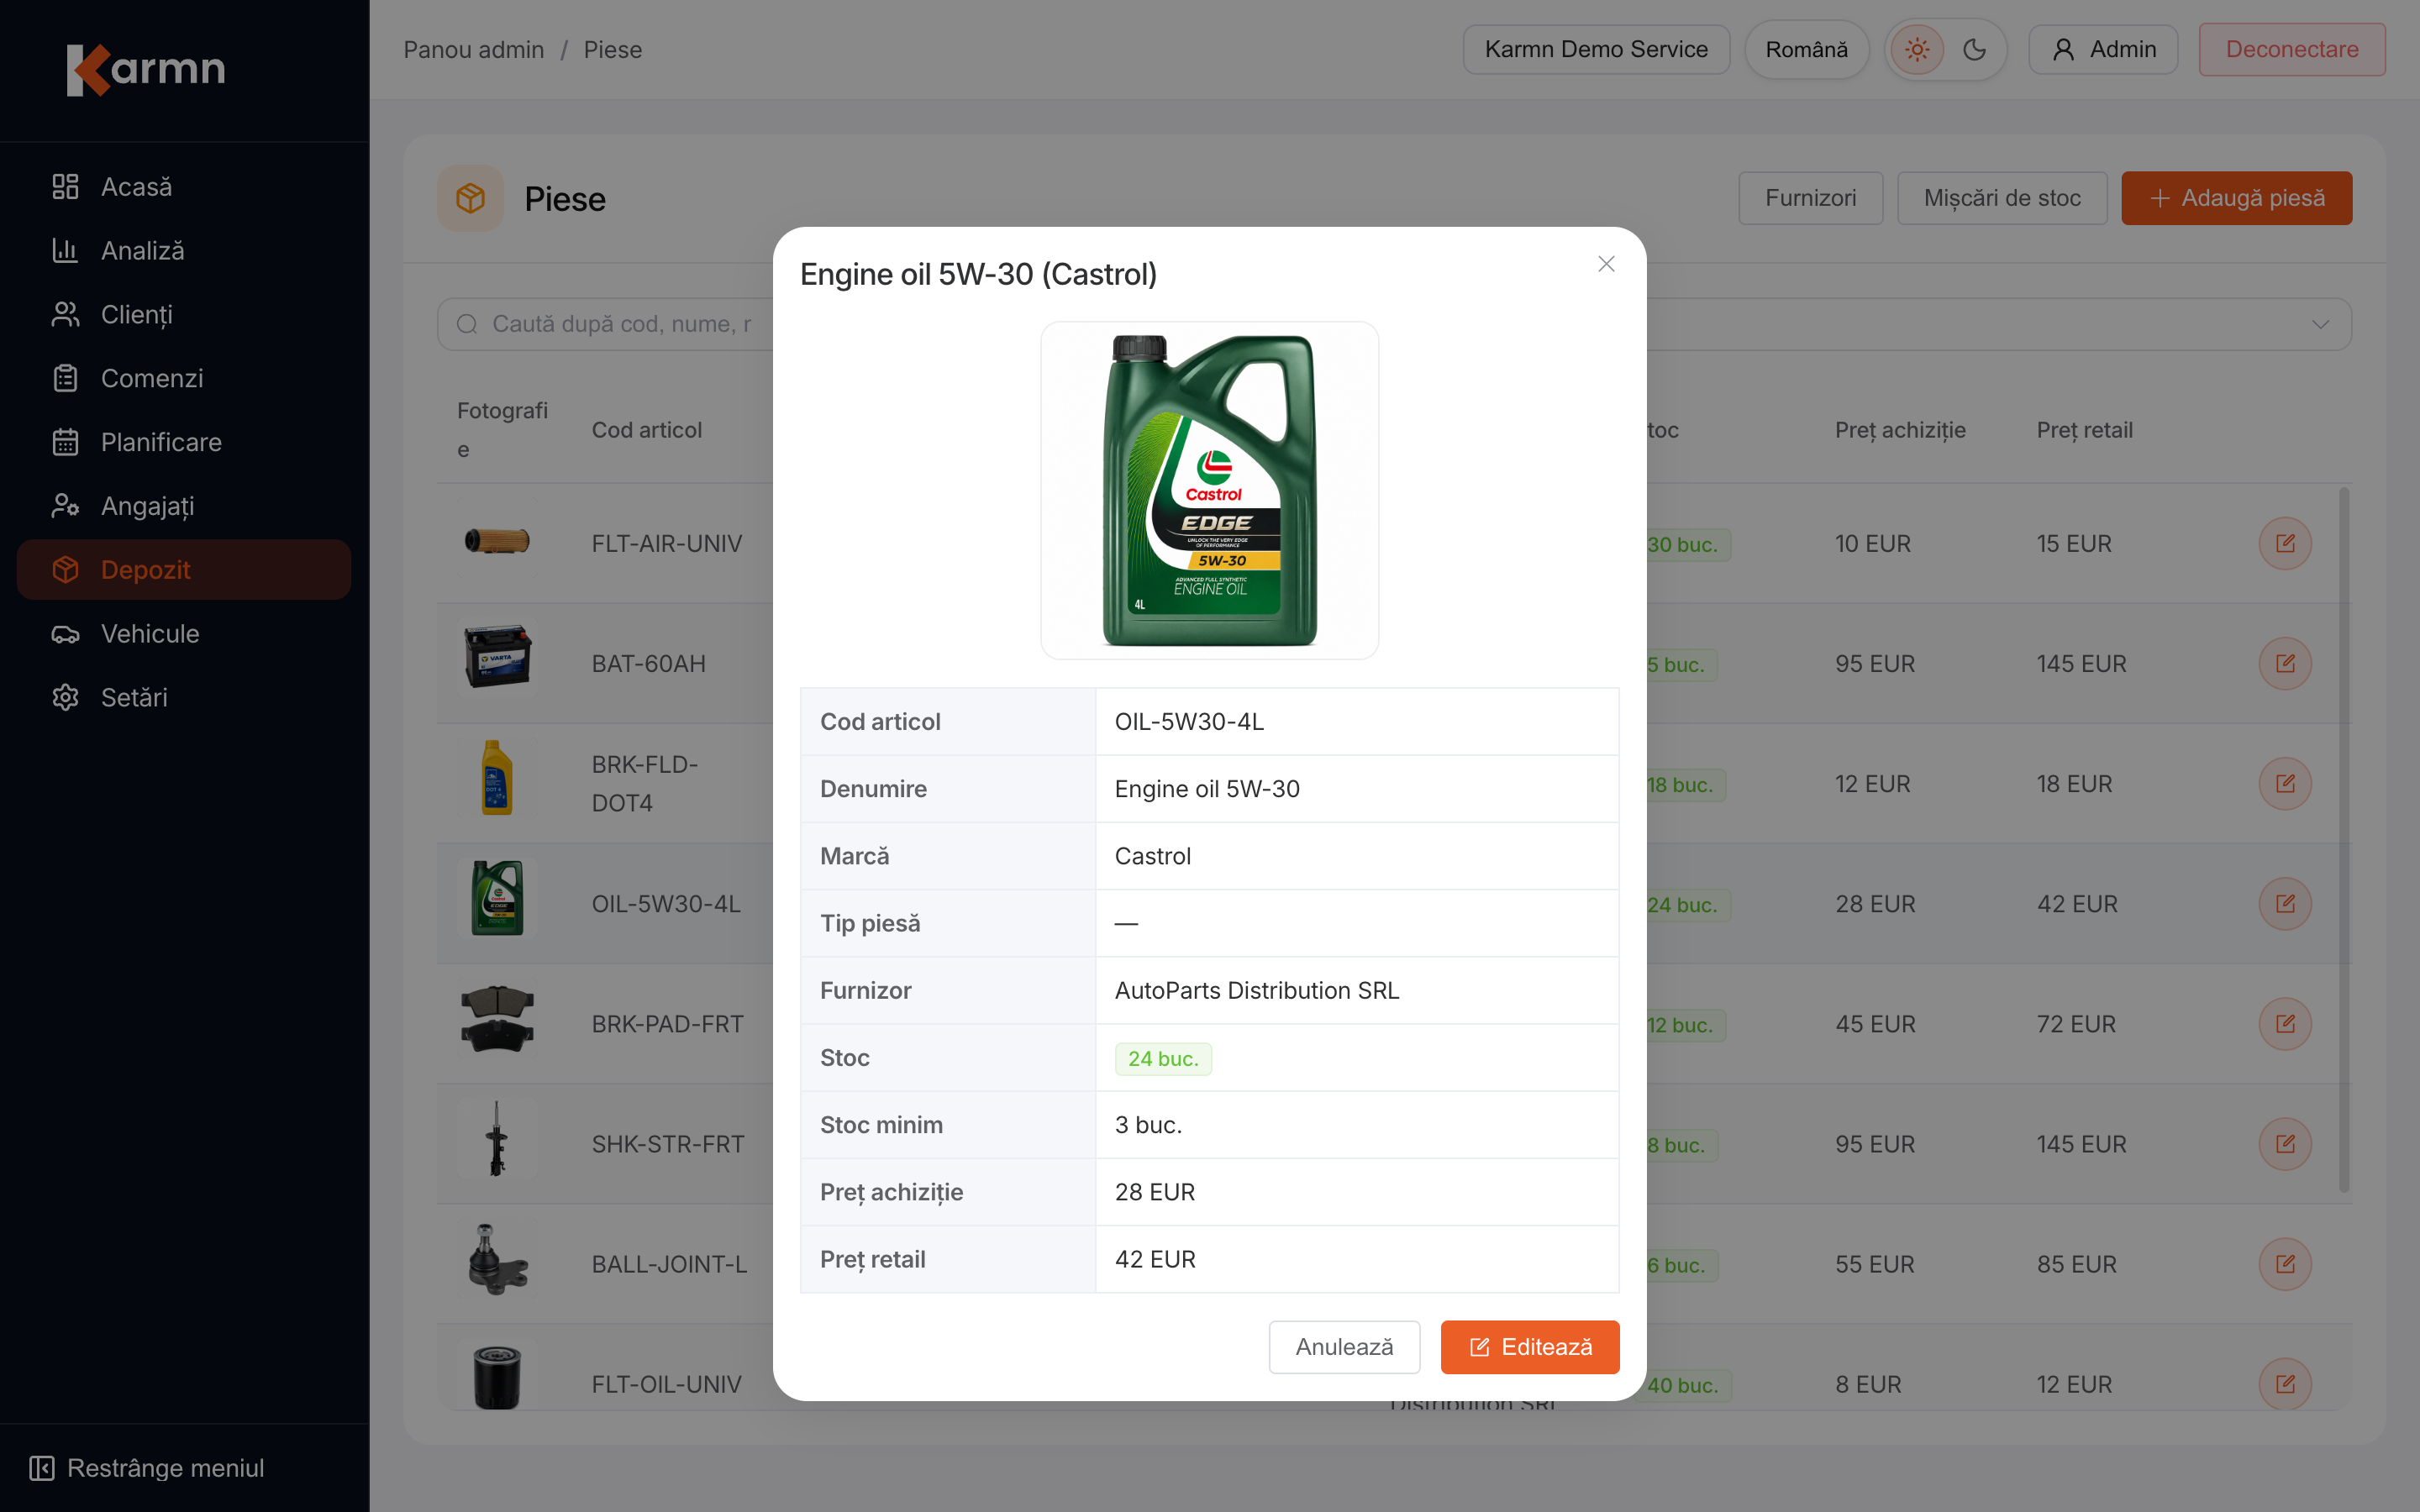Open the Analiză sidebar section
Screen dimensions: 2420x1512
pos(184,251)
